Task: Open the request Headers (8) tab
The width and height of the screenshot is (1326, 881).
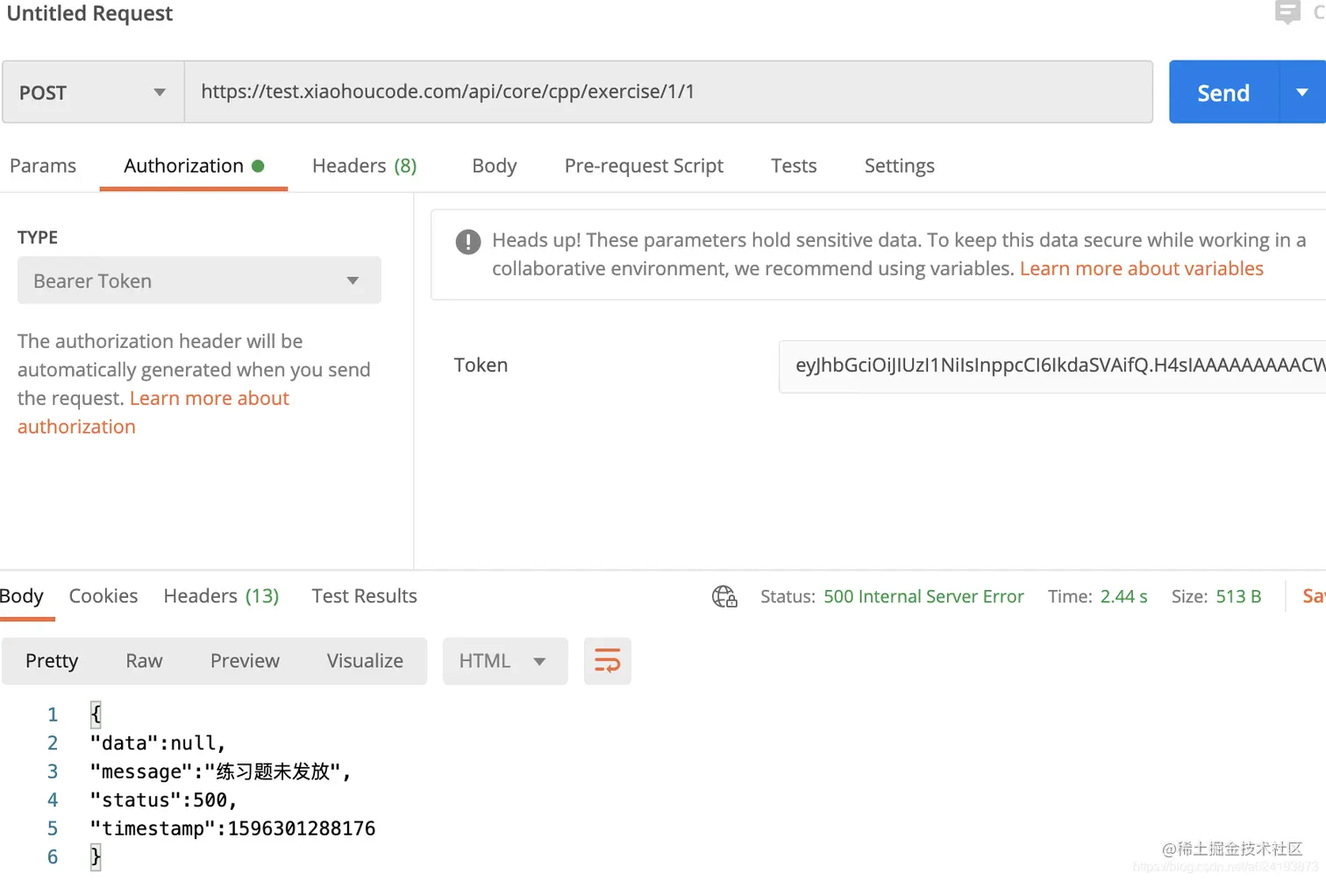Action: [365, 166]
